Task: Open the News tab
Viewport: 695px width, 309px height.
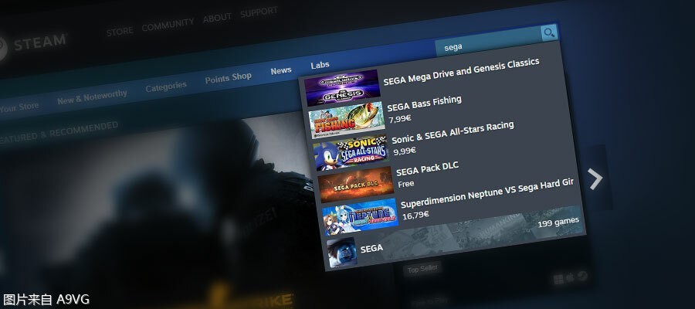Action: click(281, 70)
